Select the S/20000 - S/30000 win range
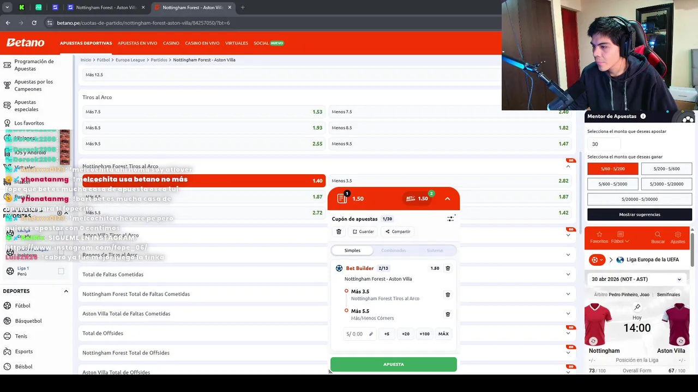Viewport: 698px width, 392px height. [640, 199]
